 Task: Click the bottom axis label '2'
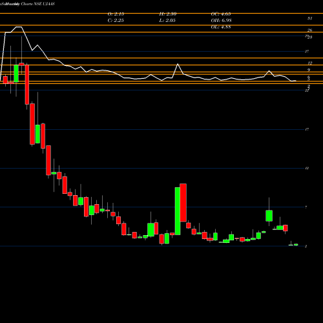(306, 246)
